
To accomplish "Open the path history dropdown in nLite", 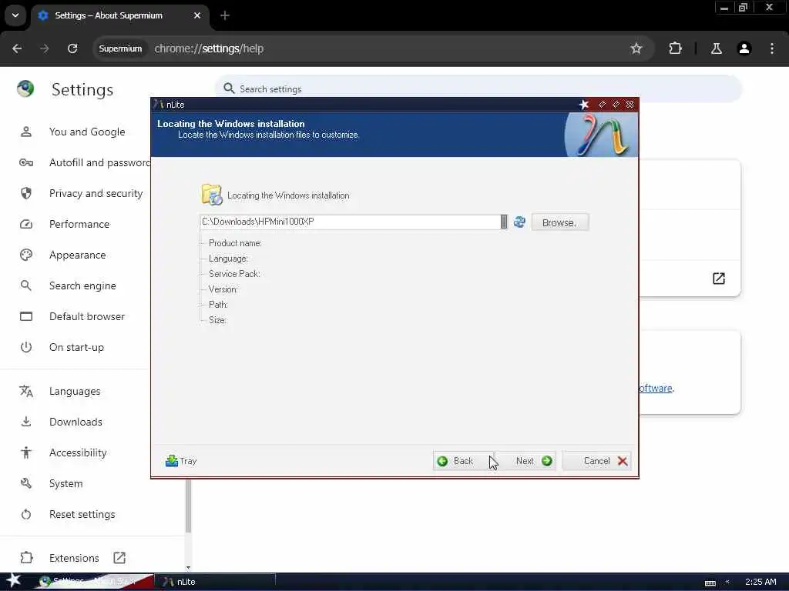I will pyautogui.click(x=504, y=222).
